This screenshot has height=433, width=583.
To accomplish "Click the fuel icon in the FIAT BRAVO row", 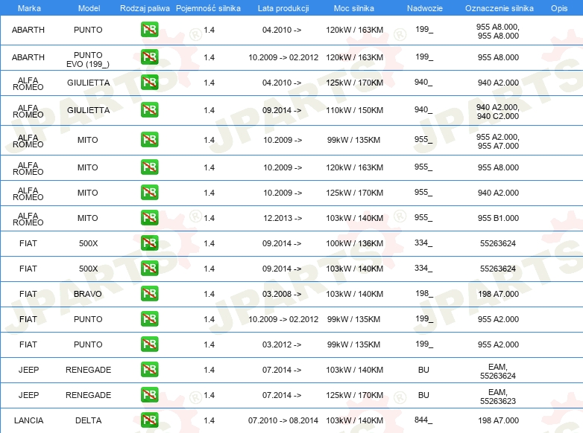I will tap(149, 293).
